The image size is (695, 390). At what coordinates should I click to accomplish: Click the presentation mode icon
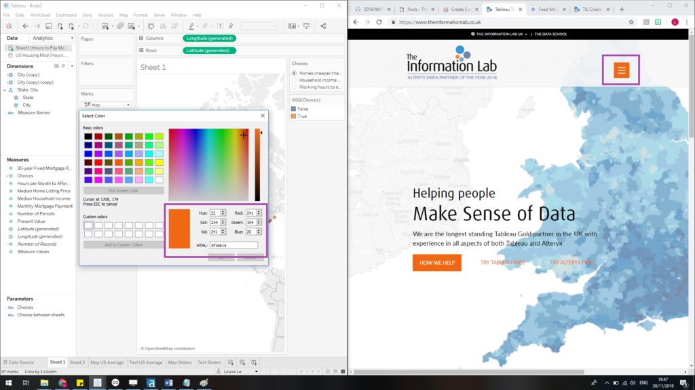[x=306, y=26]
